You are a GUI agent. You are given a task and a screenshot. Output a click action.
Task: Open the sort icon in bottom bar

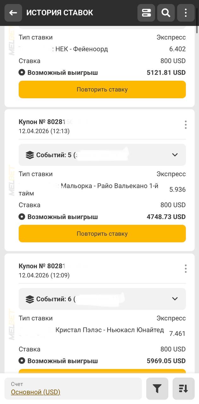[184, 389]
